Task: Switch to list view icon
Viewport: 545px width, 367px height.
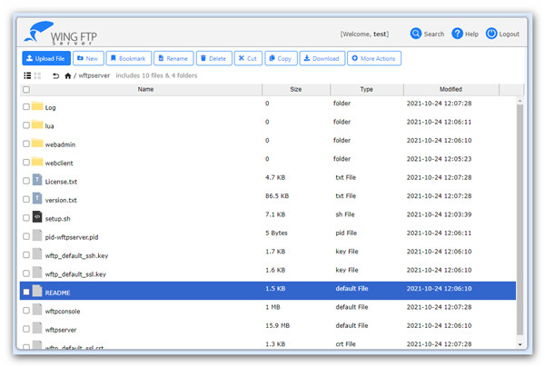Action: tap(26, 75)
